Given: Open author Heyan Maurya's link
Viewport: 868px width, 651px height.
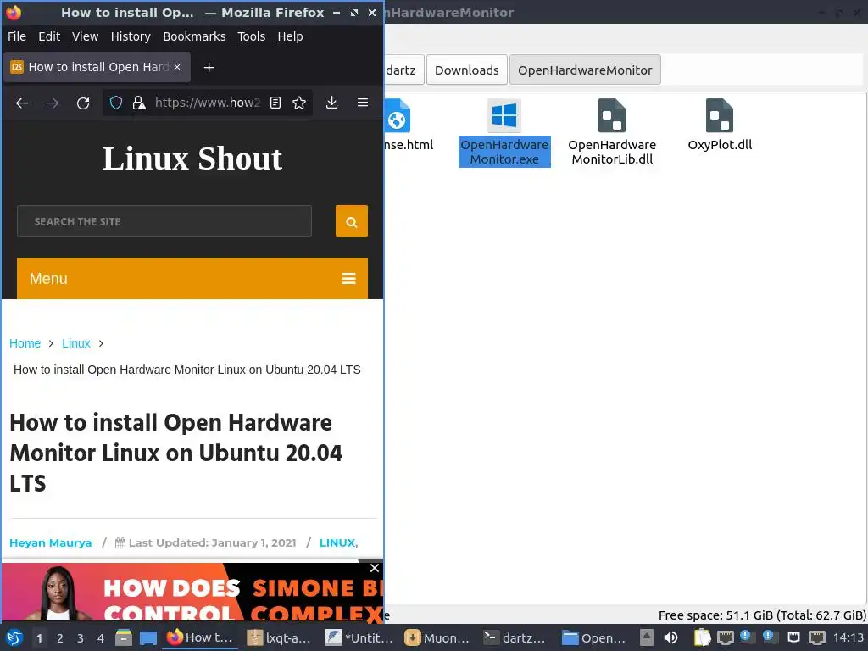Looking at the screenshot, I should tap(50, 543).
